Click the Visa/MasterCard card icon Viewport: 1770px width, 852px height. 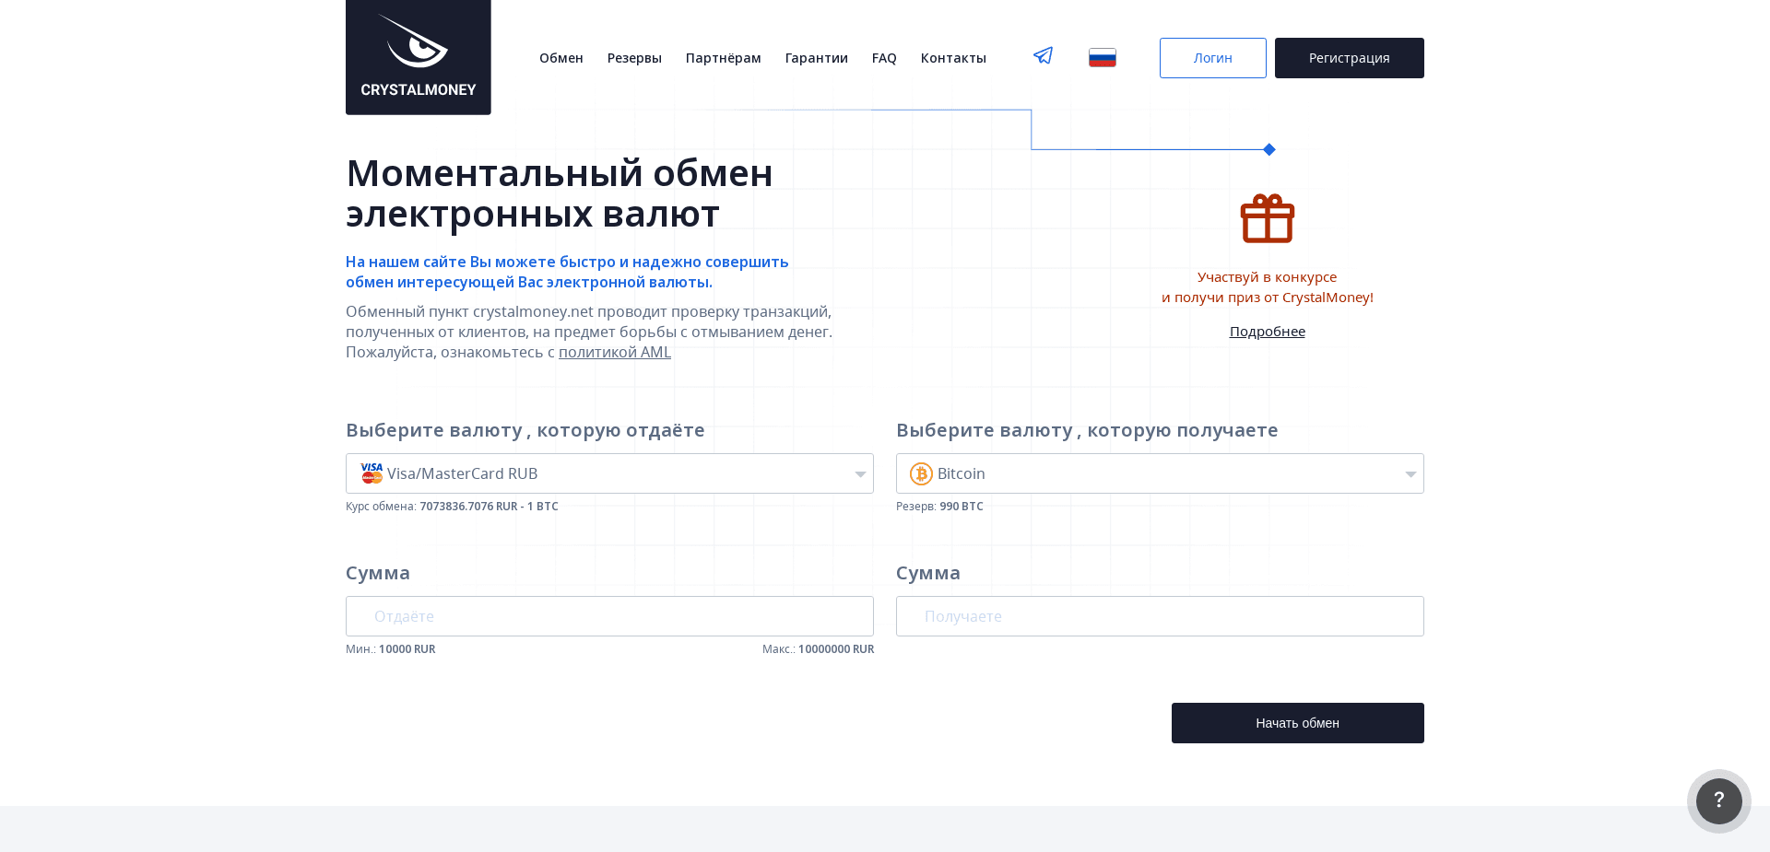click(x=371, y=473)
